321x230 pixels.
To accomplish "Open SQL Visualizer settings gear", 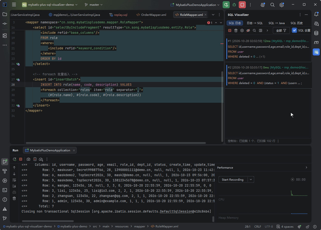I will pos(242,30).
